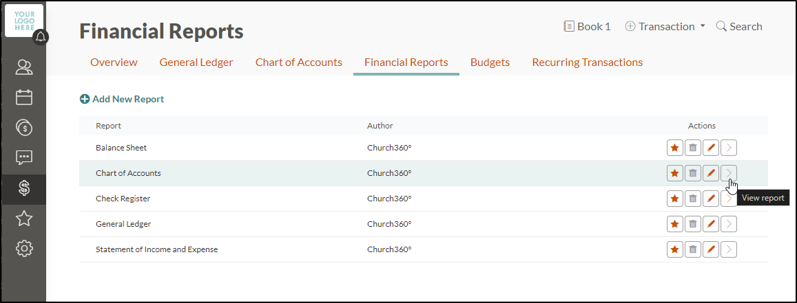Open the Book 1 selector

click(587, 27)
